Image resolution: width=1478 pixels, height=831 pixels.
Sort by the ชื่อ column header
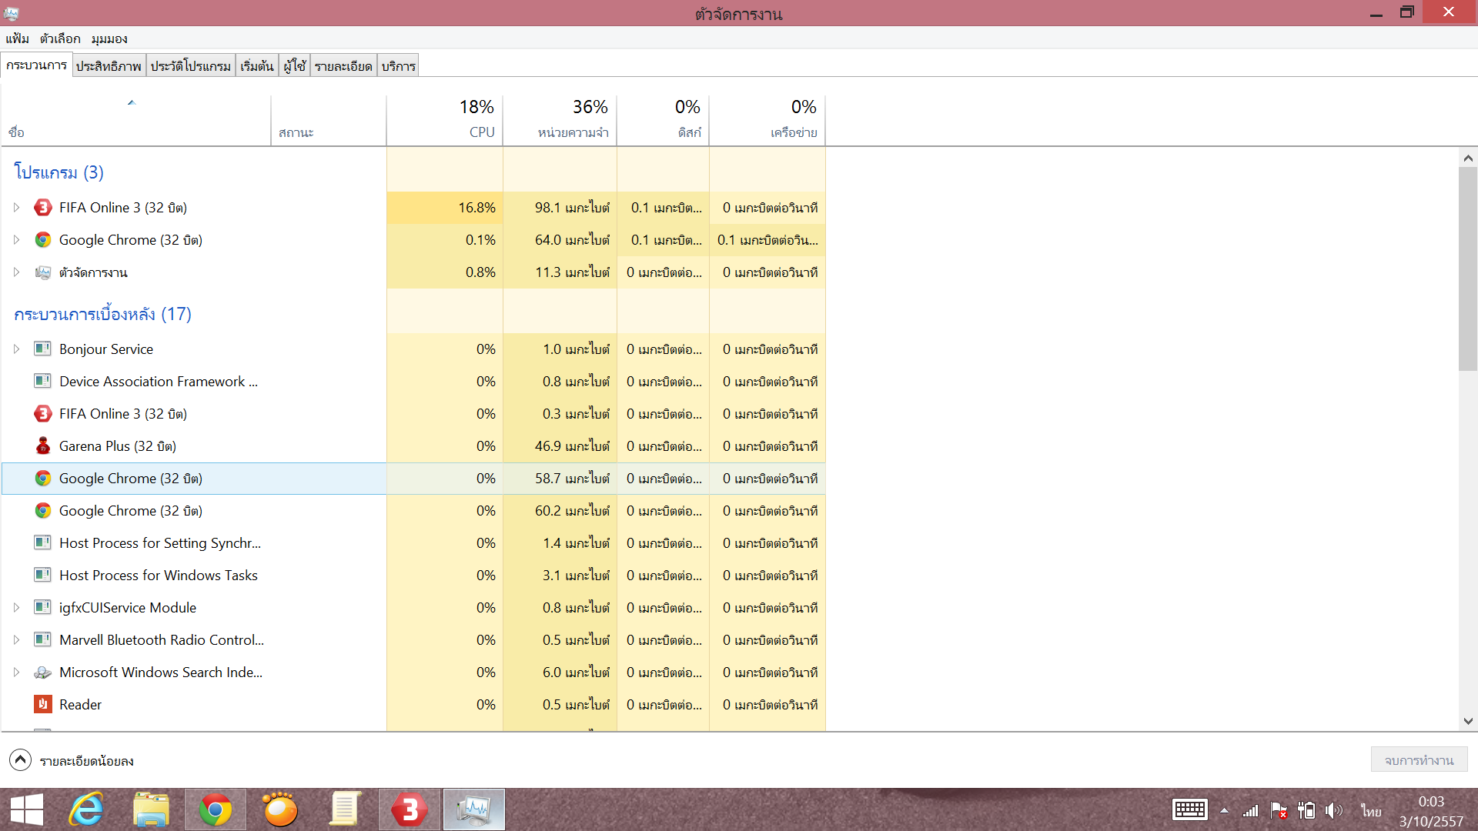pos(136,120)
